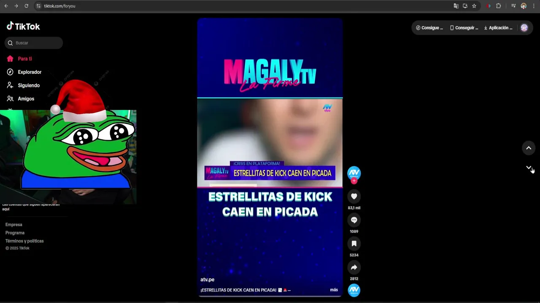Expand the caption with más

334,290
